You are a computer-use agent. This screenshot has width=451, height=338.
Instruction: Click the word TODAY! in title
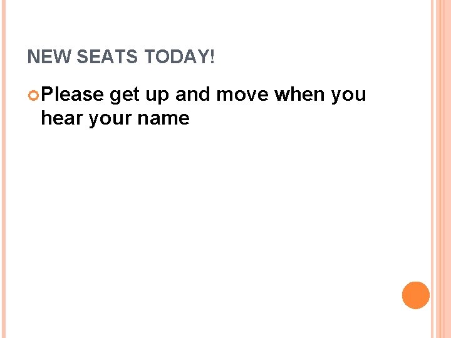(x=180, y=56)
